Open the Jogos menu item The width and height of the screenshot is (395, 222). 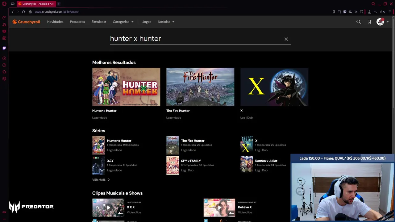click(147, 22)
